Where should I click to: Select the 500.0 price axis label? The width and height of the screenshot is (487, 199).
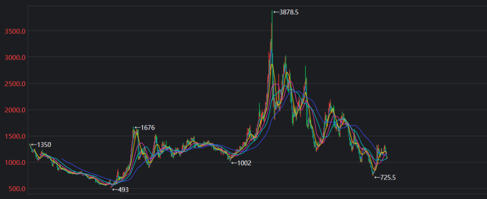[x=16, y=189]
